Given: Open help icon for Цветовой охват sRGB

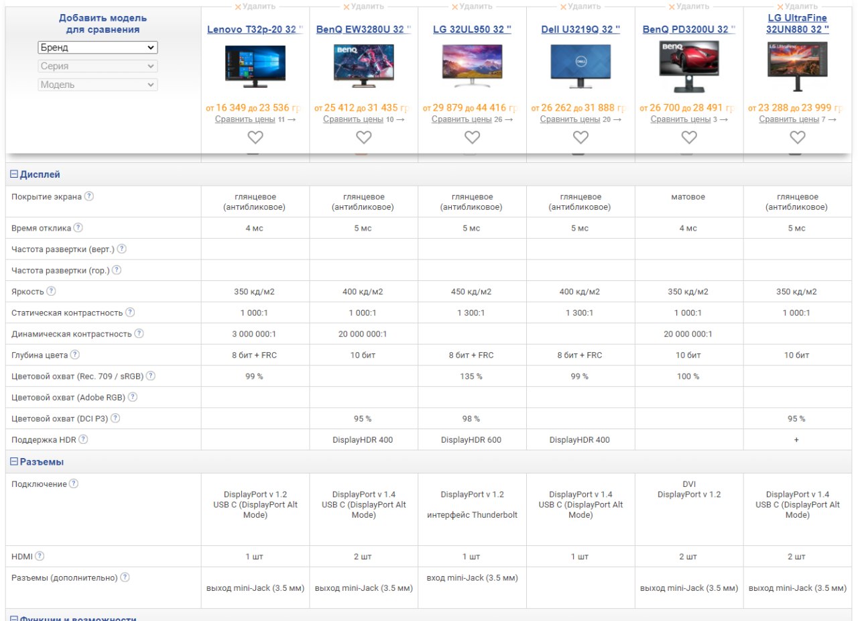Looking at the screenshot, I should click(151, 376).
